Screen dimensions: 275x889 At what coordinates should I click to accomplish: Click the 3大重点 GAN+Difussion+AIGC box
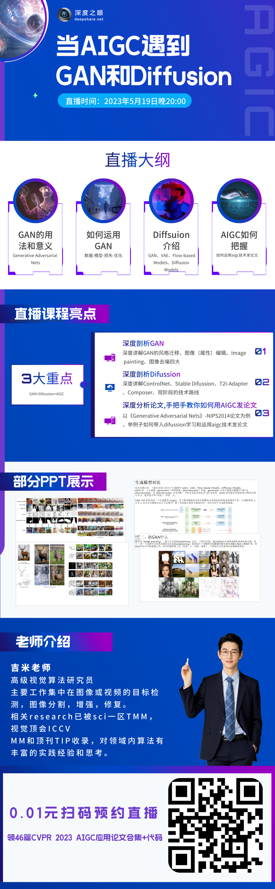(47, 384)
